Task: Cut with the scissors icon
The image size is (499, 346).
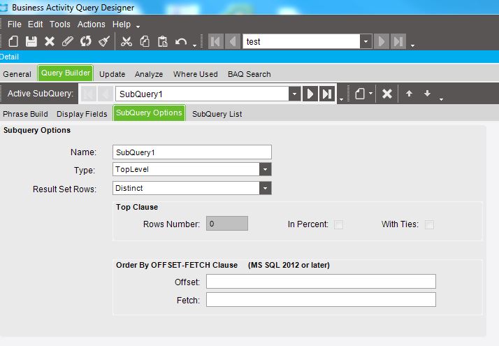Action: tap(126, 41)
